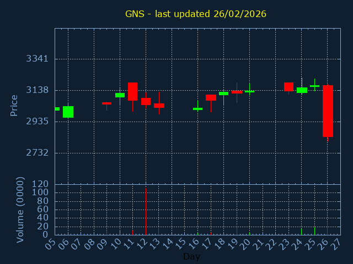The height and width of the screenshot is (264, 353).
Task: Click the green candle on day 10
Action: 120,95
